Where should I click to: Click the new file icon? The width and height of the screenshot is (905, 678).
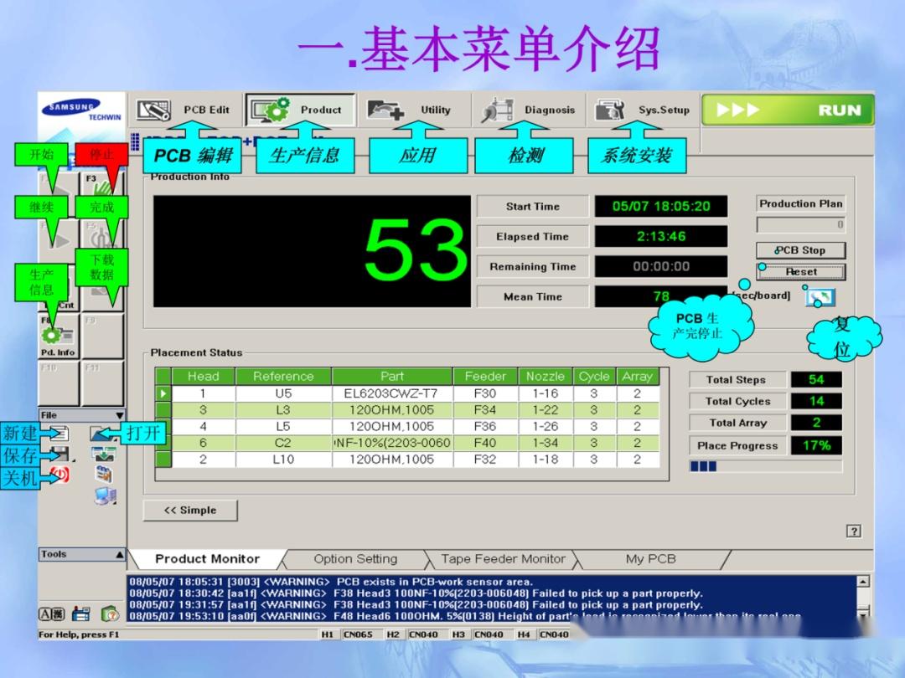coord(59,433)
